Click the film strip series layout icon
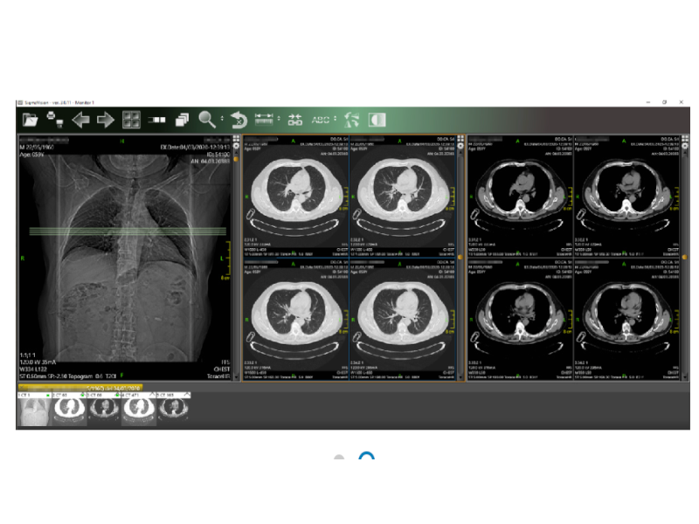This screenshot has width=699, height=524. pos(156,120)
